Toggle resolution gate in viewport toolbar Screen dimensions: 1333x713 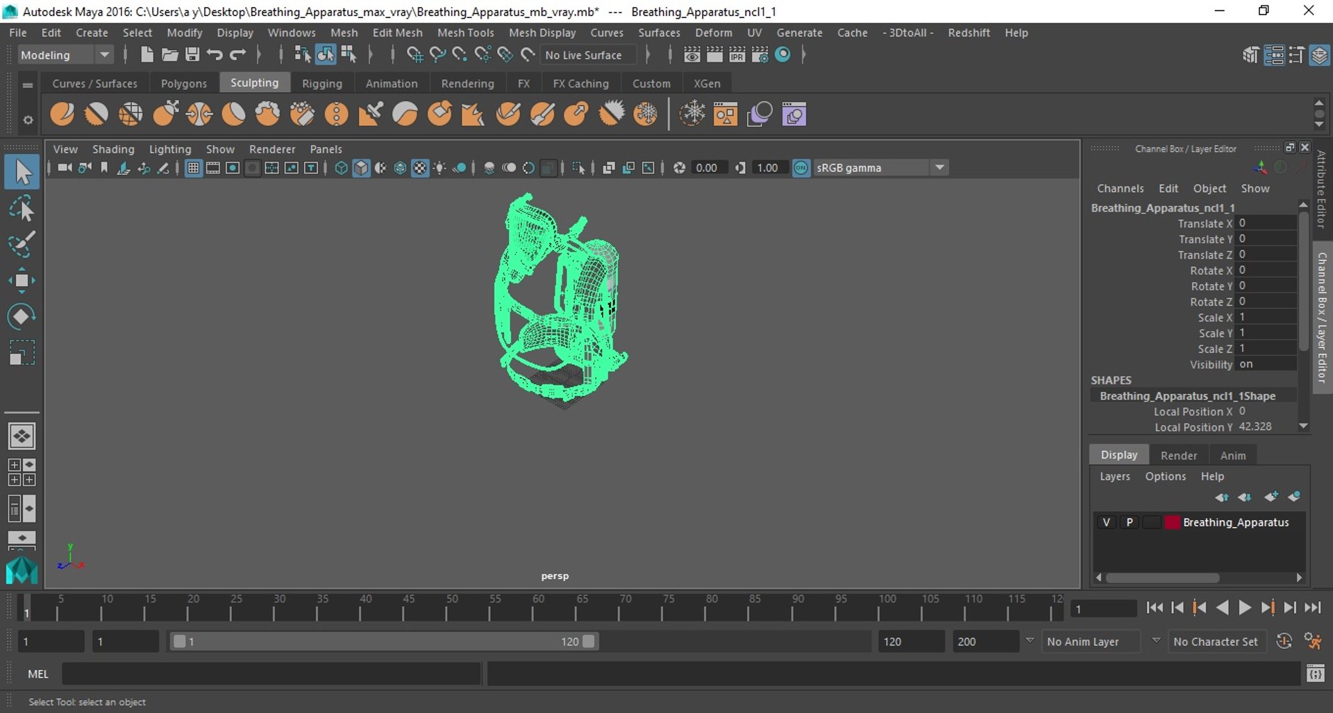[233, 168]
